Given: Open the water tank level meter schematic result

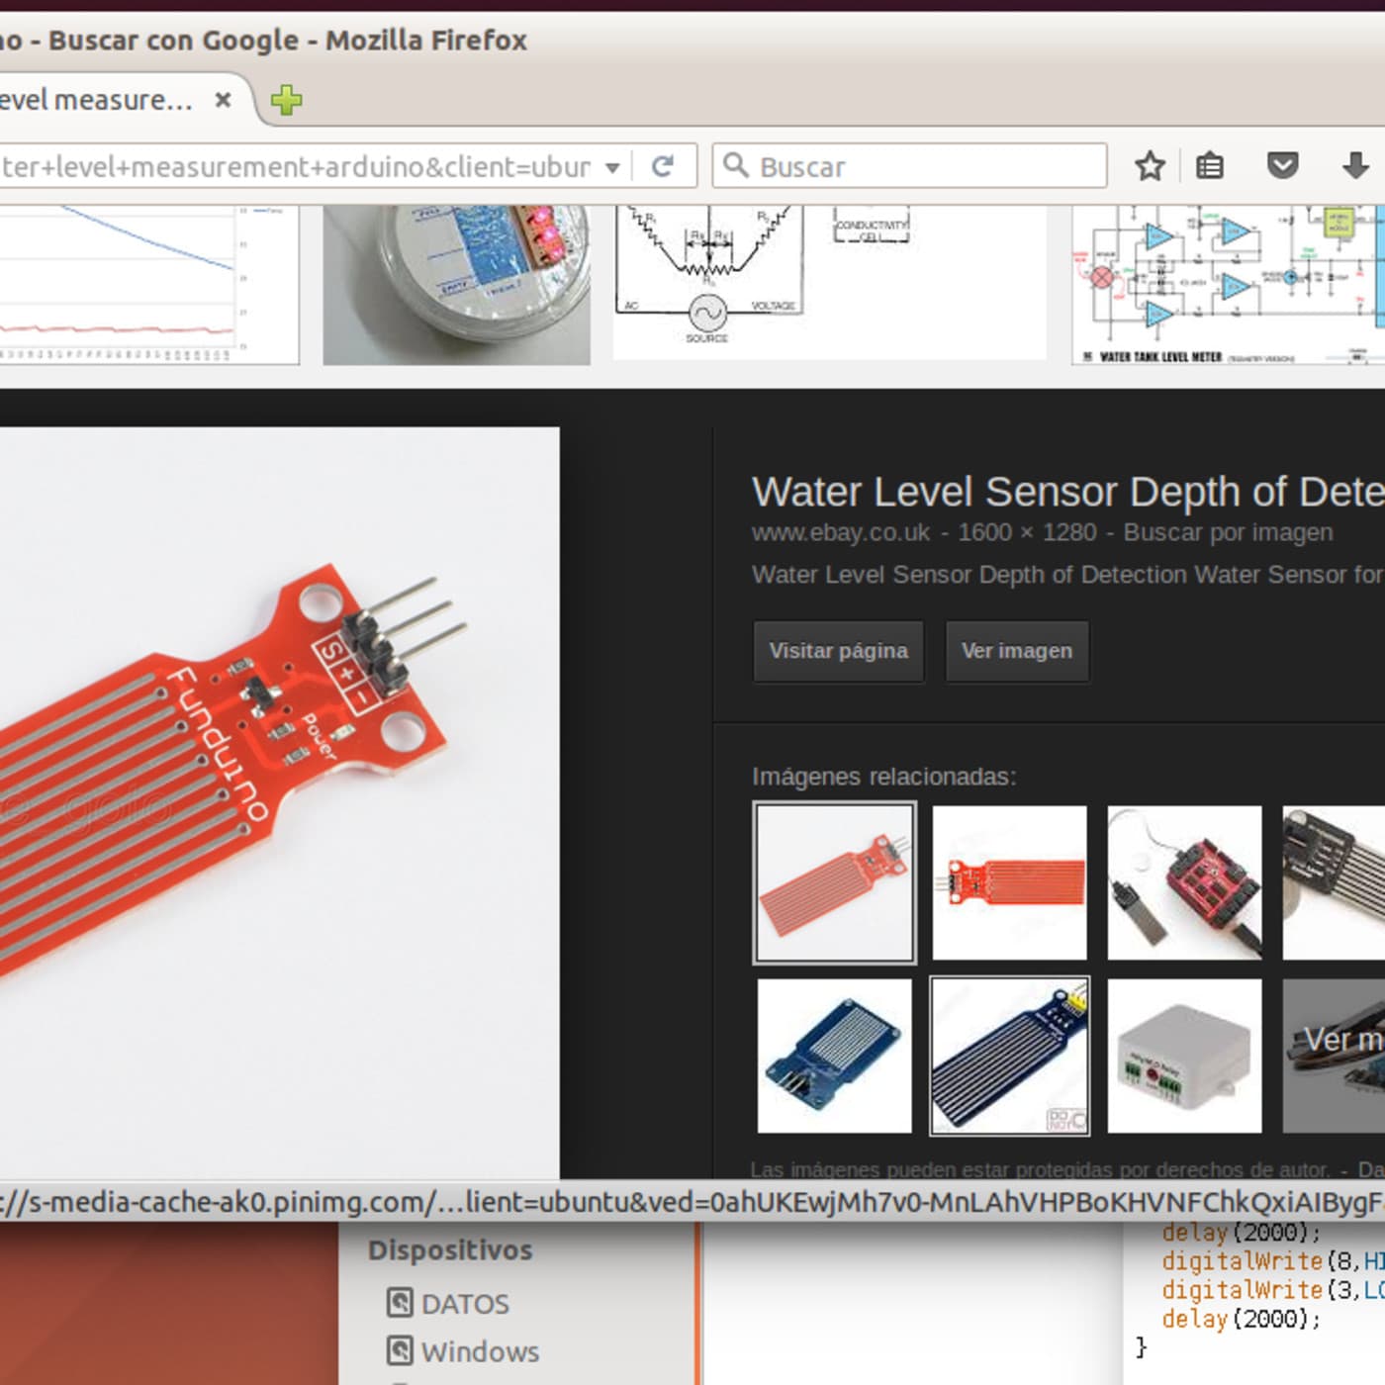Looking at the screenshot, I should click(1228, 285).
